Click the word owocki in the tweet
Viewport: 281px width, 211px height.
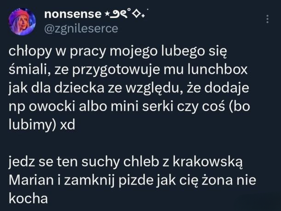[x=52, y=106]
